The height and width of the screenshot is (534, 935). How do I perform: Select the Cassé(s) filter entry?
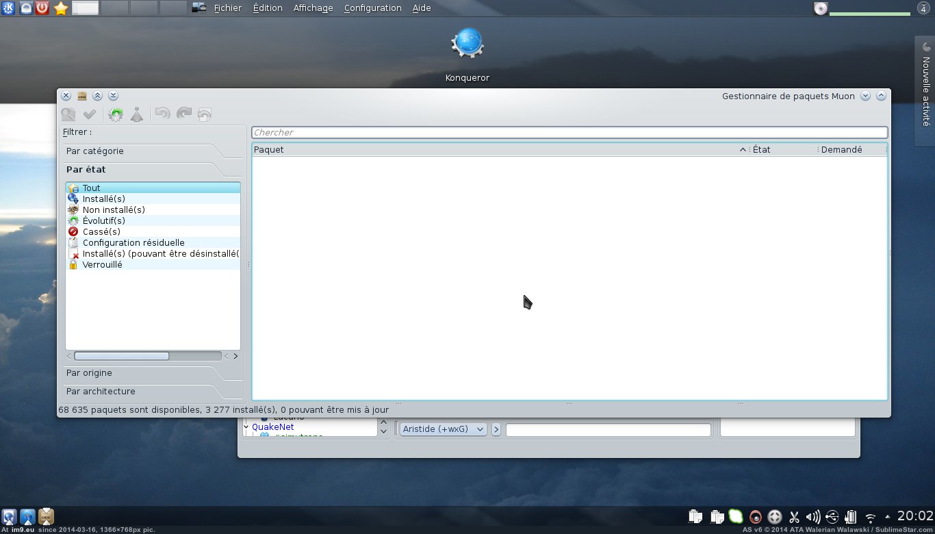(x=101, y=231)
